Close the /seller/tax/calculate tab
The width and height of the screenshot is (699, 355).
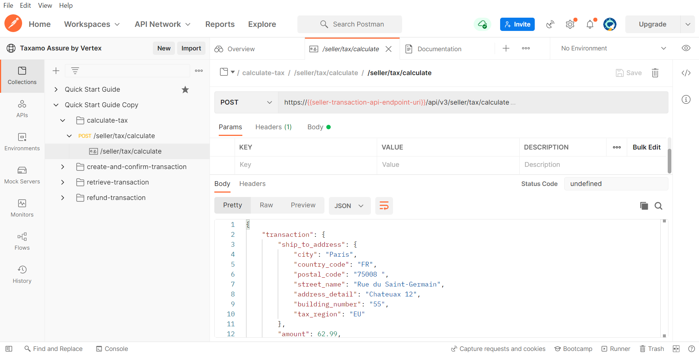[x=389, y=49]
